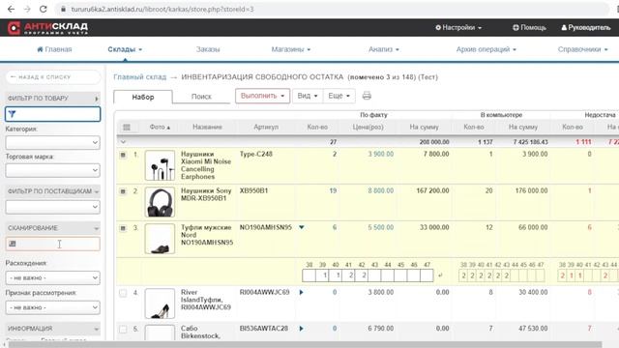Open the Категория dropdown
Viewport: 619px width, 348px height.
[x=52, y=142]
